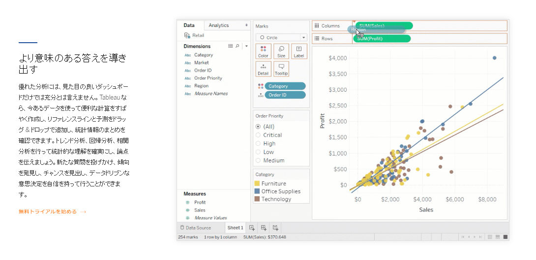Click the Abc icon next to Market
536x260 pixels.
point(188,63)
